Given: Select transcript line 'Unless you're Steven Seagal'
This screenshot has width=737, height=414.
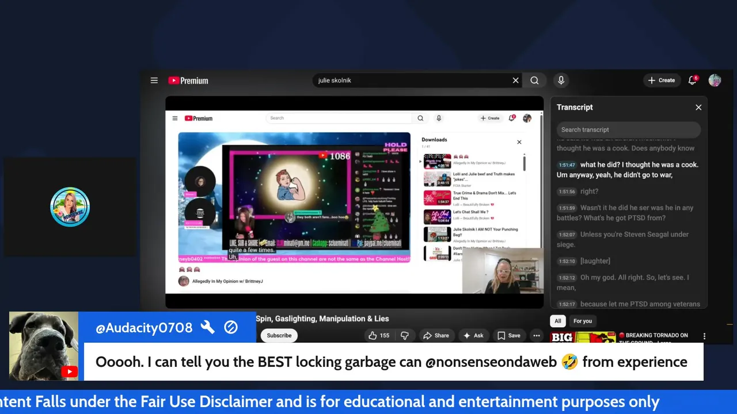Looking at the screenshot, I should [628, 239].
